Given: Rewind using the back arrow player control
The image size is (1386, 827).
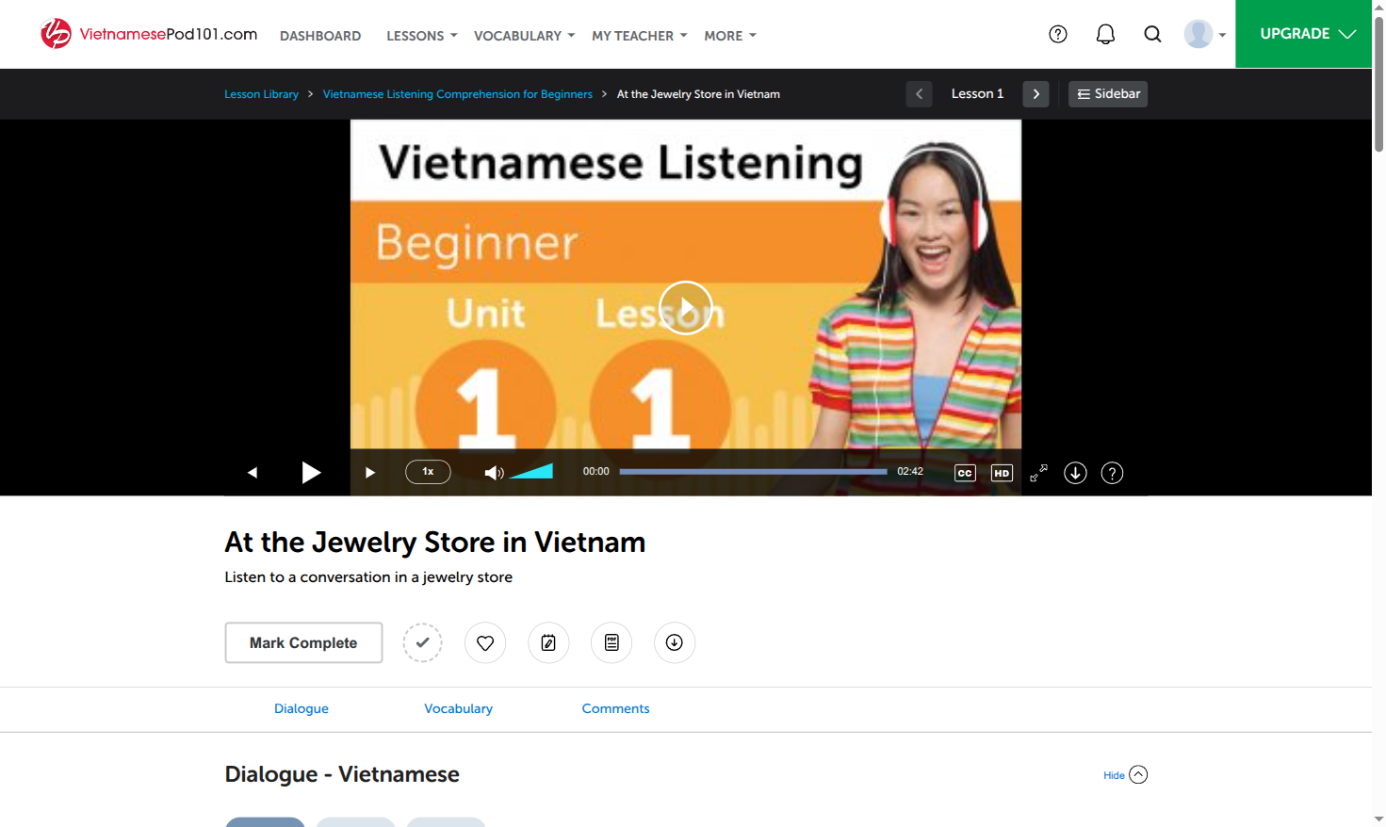Looking at the screenshot, I should pyautogui.click(x=253, y=473).
